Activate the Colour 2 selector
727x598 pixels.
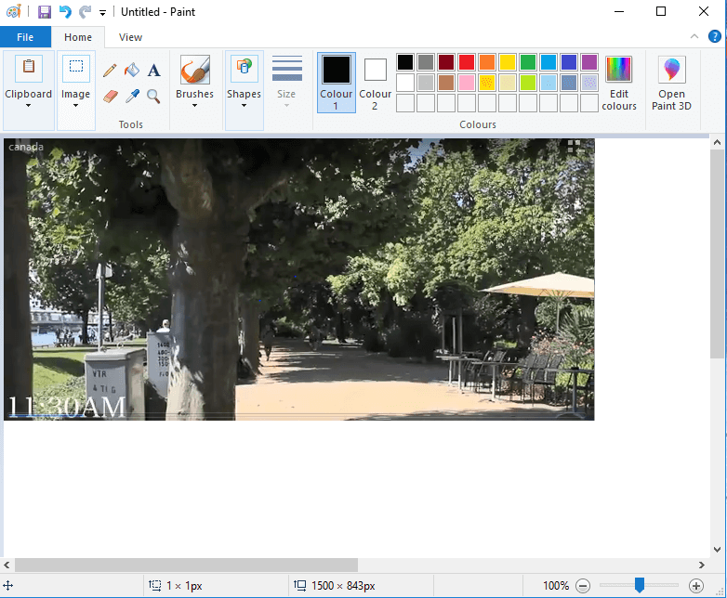375,82
